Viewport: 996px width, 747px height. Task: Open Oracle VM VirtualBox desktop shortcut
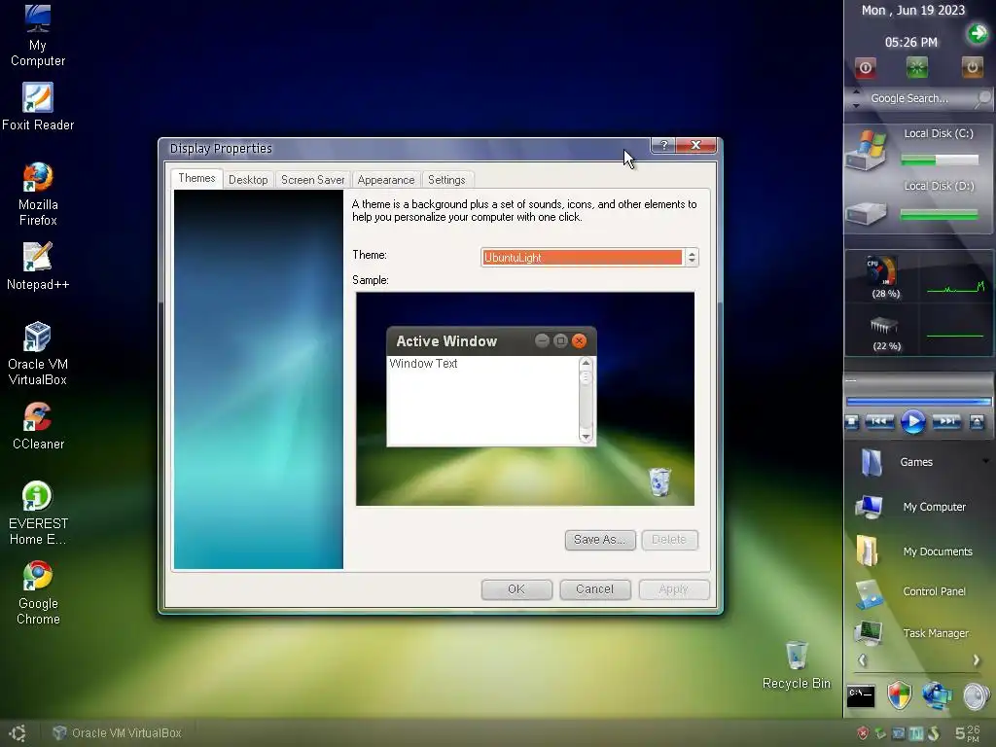coord(38,354)
